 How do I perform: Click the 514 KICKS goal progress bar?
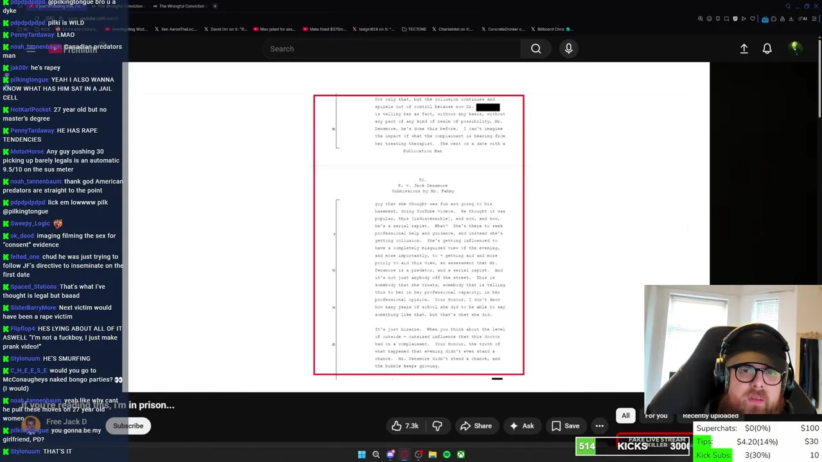633,446
